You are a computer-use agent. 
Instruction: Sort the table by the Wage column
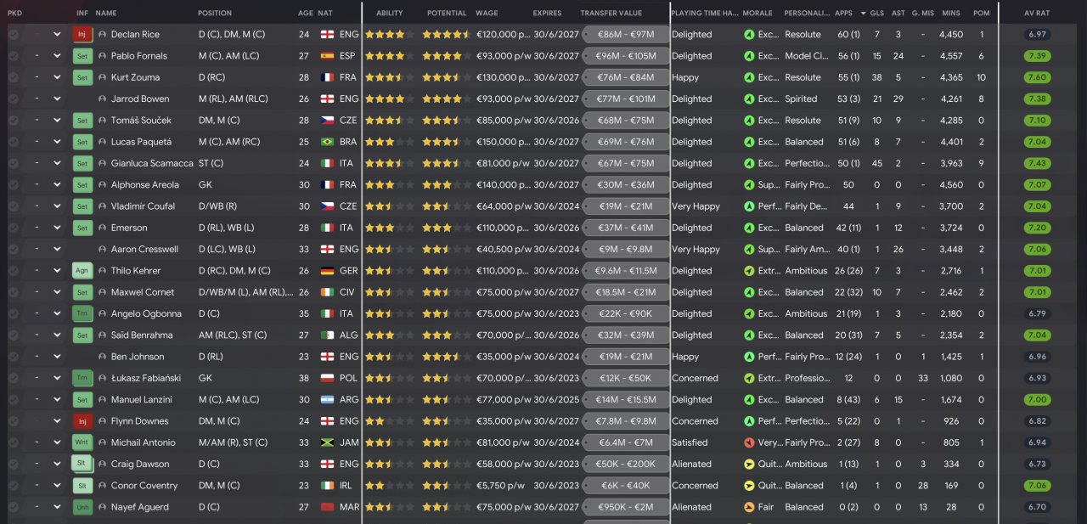pos(487,14)
